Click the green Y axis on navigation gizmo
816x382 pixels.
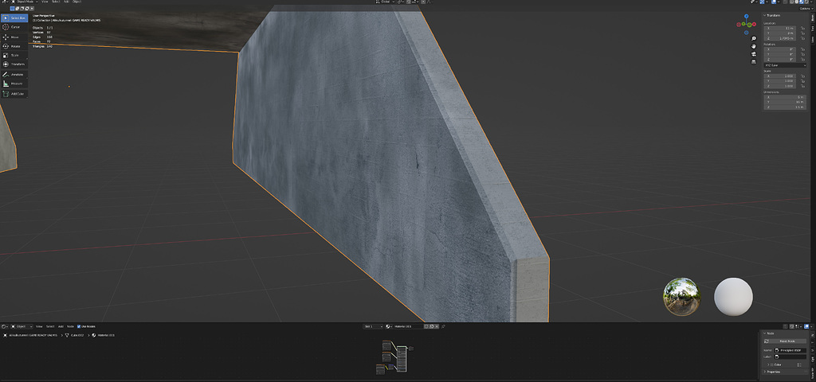(x=749, y=25)
